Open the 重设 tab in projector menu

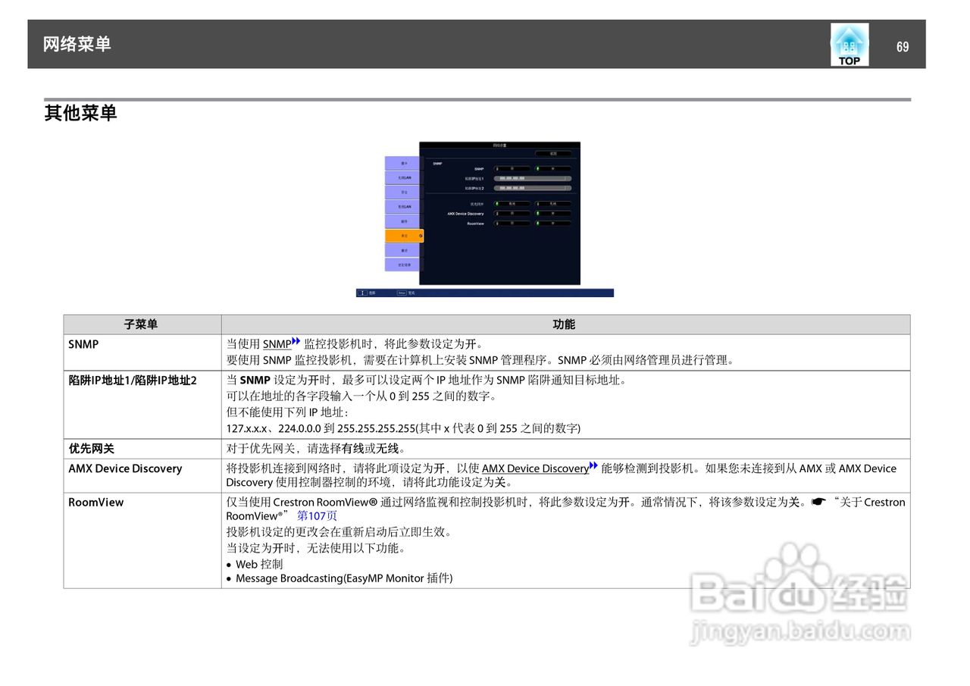coord(402,250)
